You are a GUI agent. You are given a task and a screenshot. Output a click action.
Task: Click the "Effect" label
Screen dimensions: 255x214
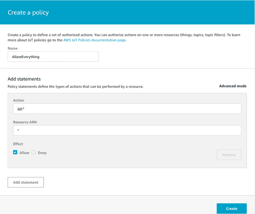pos(18,144)
